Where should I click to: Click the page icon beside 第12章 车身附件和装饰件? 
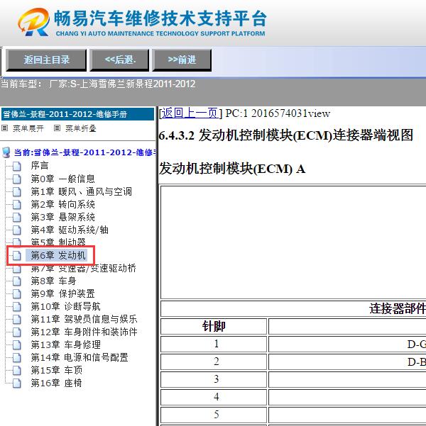pyautogui.click(x=17, y=332)
